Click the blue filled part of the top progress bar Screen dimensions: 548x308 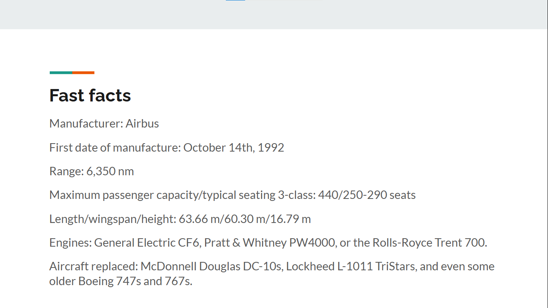(x=235, y=0)
